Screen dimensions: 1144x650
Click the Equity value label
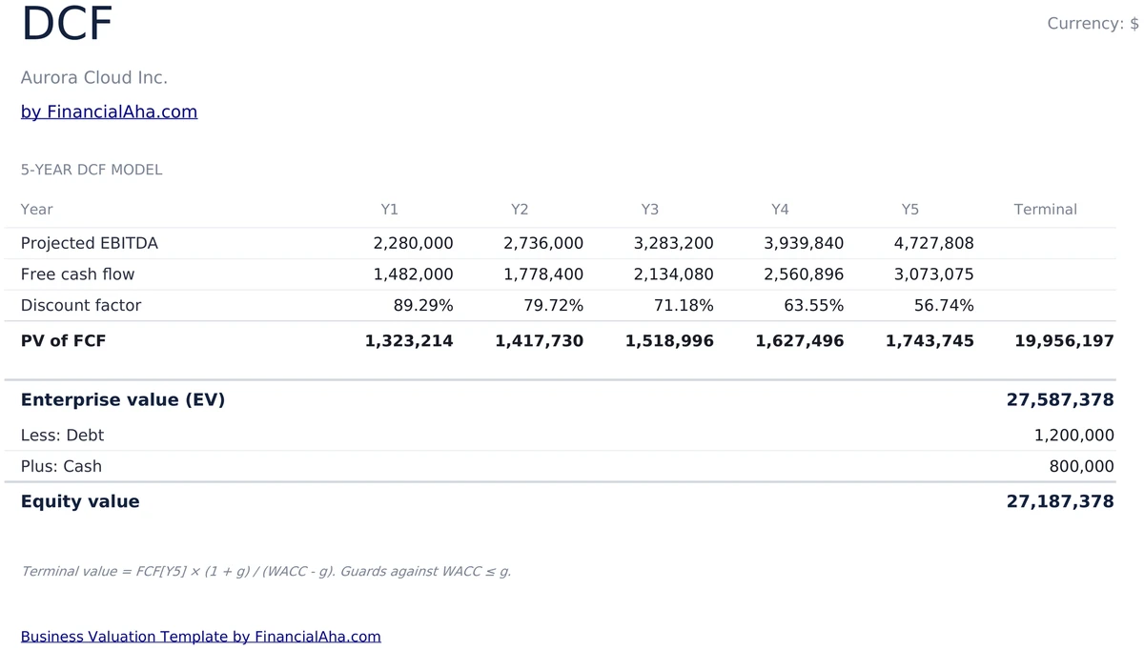[80, 502]
